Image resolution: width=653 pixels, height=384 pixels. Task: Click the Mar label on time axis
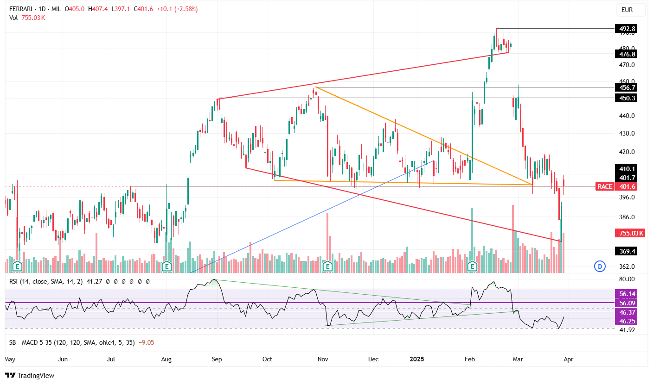tap(519, 359)
